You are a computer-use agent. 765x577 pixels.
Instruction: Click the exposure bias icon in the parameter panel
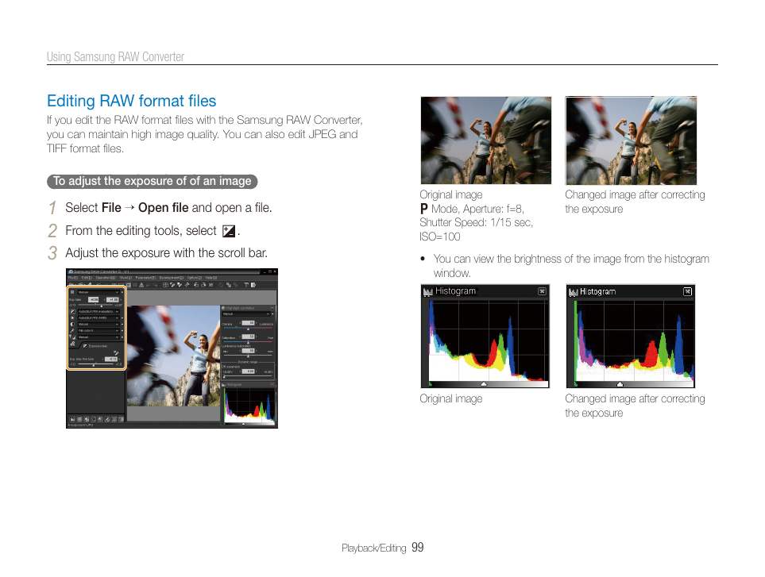coord(72,312)
